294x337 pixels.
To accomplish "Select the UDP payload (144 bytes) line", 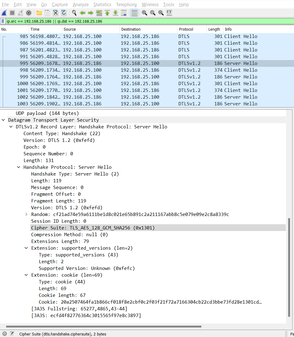I will [x=47, y=113].
